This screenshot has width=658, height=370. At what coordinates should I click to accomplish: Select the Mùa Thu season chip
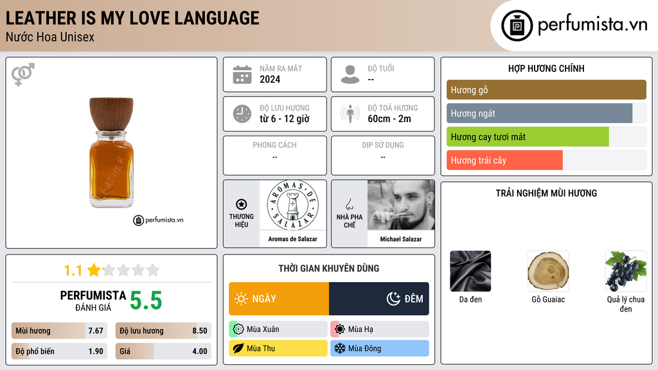278,348
